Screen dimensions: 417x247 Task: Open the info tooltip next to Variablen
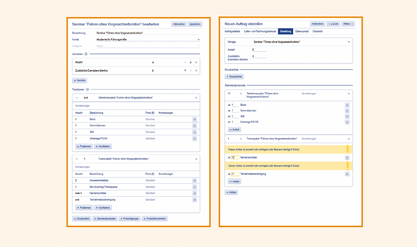pos(86,54)
